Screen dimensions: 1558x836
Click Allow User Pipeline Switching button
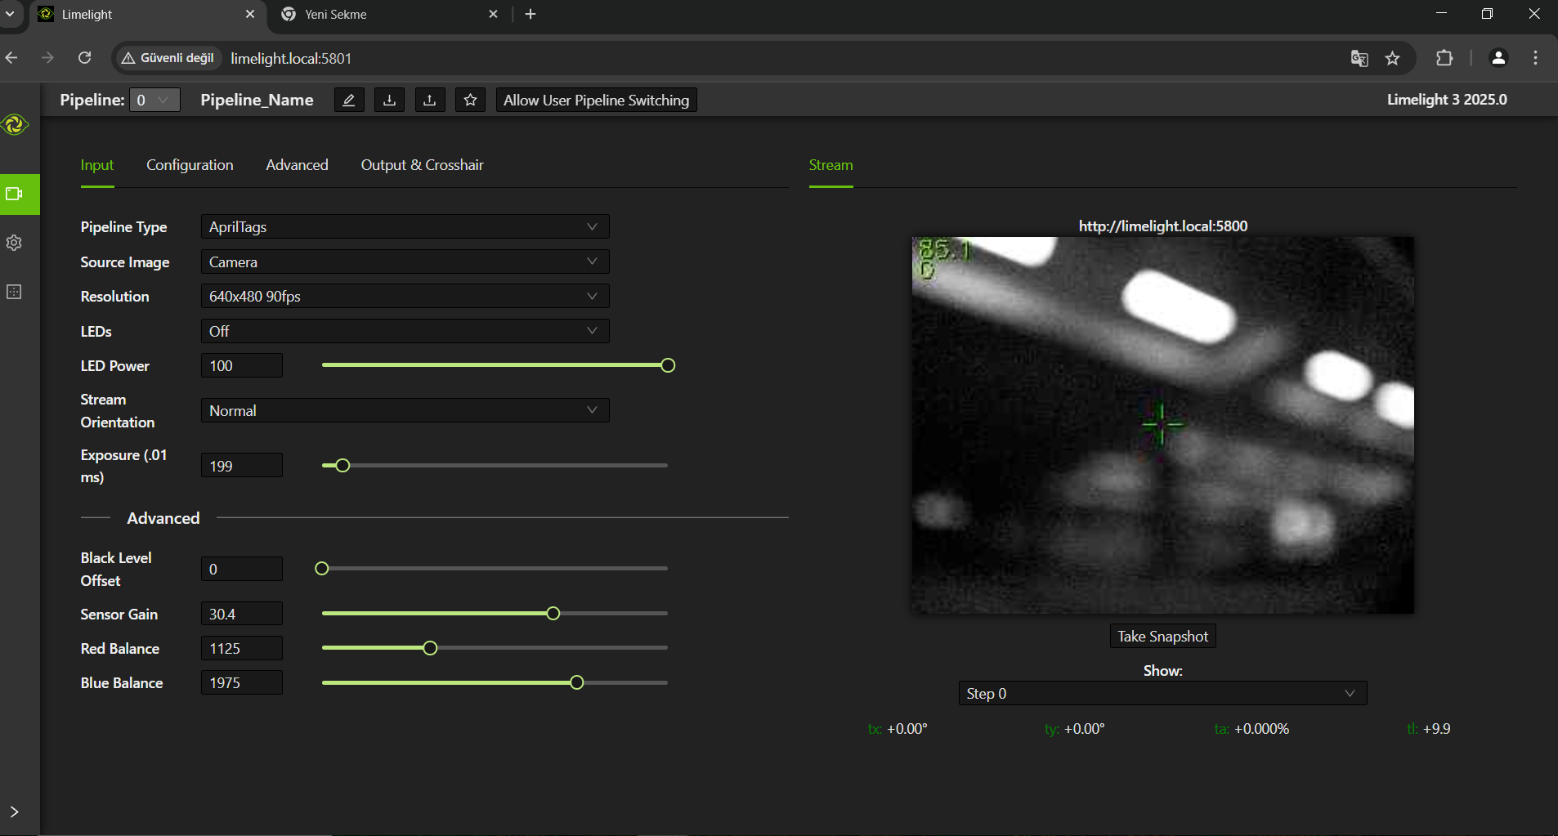point(597,100)
